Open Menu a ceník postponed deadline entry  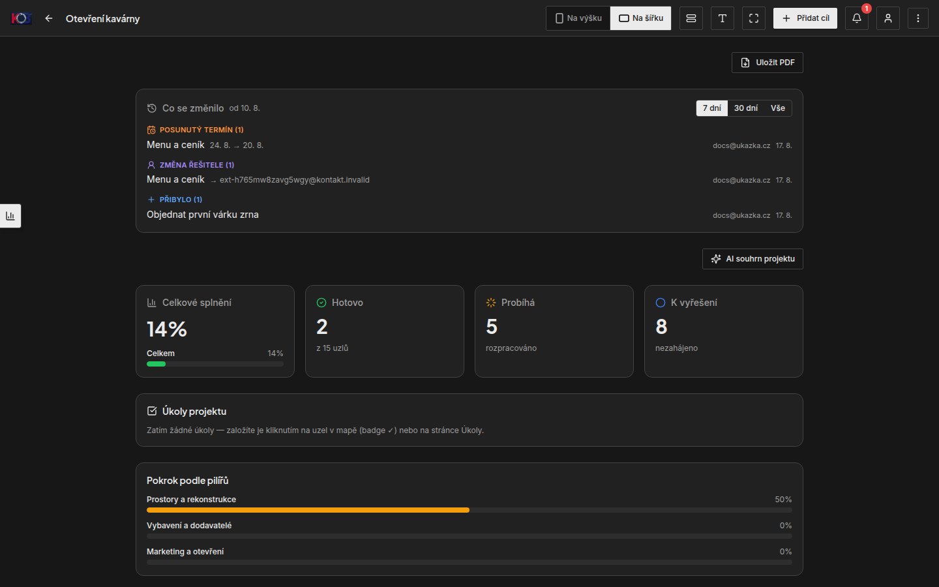click(469, 145)
